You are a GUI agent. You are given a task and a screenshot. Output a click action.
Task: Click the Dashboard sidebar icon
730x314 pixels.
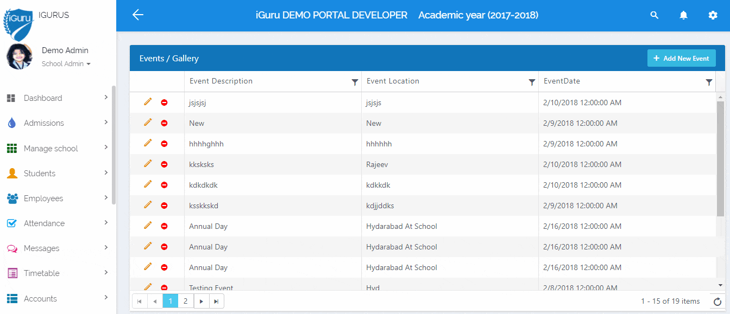(11, 98)
